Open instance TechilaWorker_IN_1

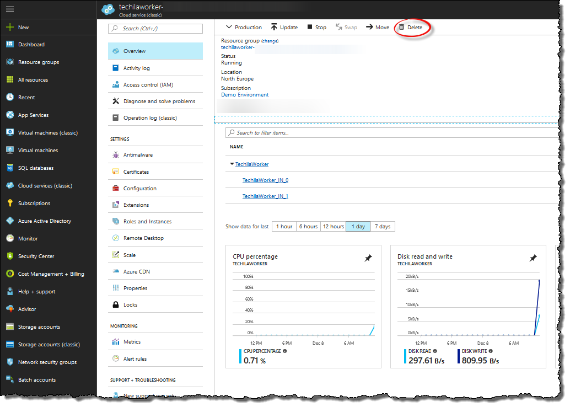click(x=265, y=196)
